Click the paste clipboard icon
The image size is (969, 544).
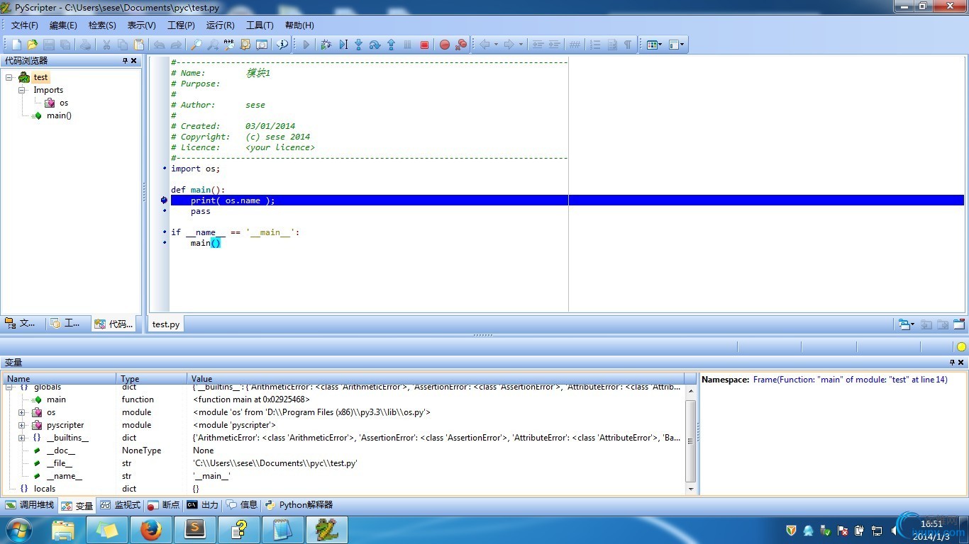(139, 45)
